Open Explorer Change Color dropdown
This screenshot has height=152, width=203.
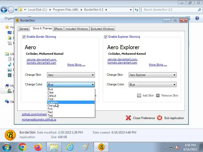point(153,85)
